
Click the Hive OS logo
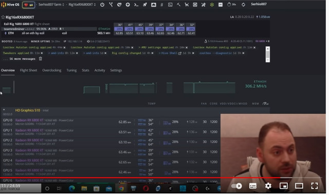pyautogui.click(x=10, y=5)
